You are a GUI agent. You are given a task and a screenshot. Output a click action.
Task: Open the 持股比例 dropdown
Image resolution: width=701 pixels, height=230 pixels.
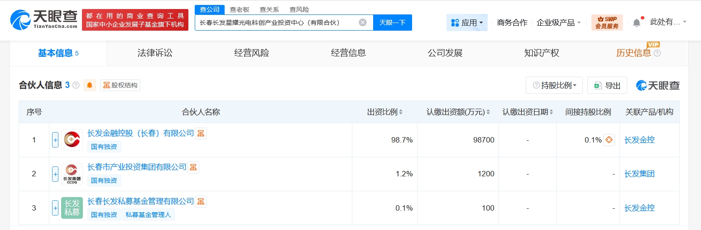[554, 85]
